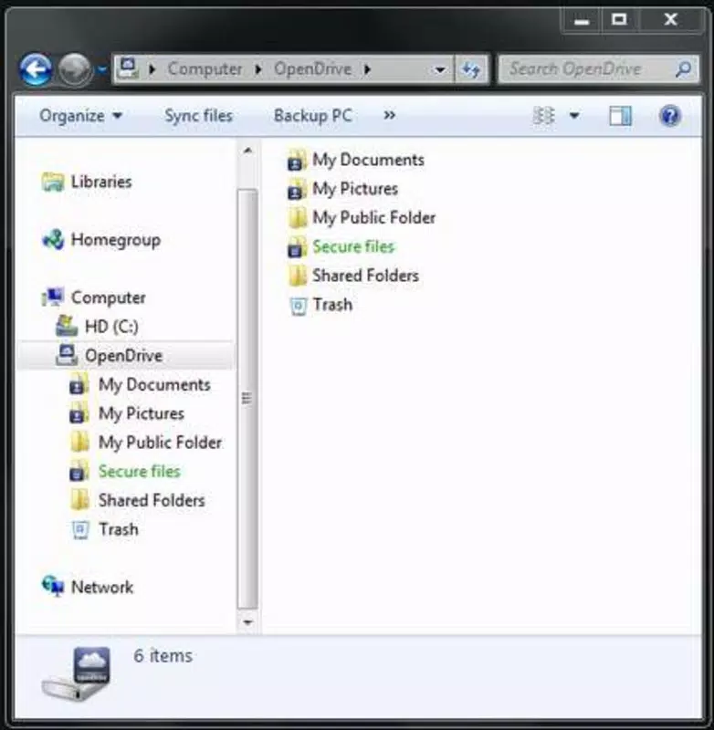
Task: Click Trash bin icon in sidebar
Action: 79,530
